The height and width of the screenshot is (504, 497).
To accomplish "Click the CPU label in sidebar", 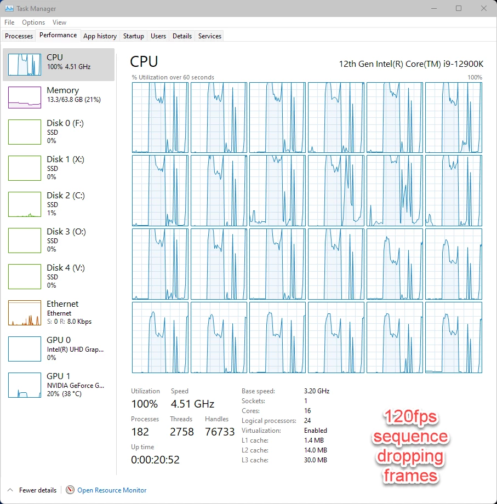I will (x=55, y=57).
